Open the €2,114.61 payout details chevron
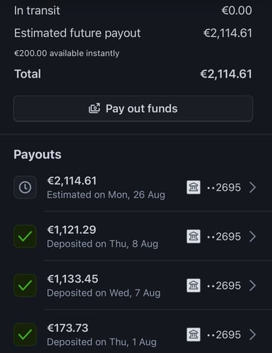Screen dimensions: 272x353 point(252,187)
